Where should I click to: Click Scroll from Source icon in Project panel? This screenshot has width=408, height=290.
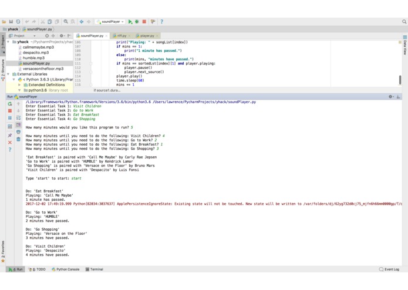(47, 36)
